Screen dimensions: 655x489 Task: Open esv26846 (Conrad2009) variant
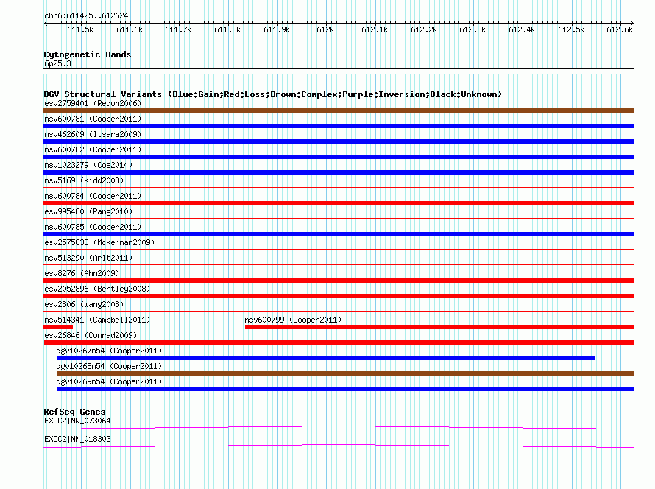click(91, 335)
